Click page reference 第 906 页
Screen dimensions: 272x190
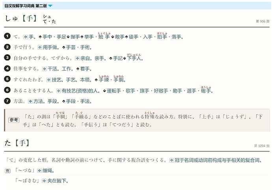263,22
